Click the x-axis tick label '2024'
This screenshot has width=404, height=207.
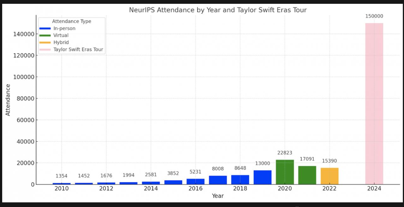[374, 189]
